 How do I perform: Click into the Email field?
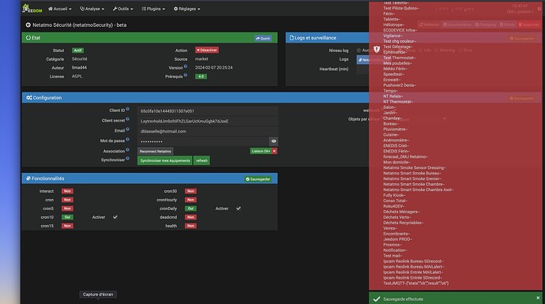(x=208, y=131)
